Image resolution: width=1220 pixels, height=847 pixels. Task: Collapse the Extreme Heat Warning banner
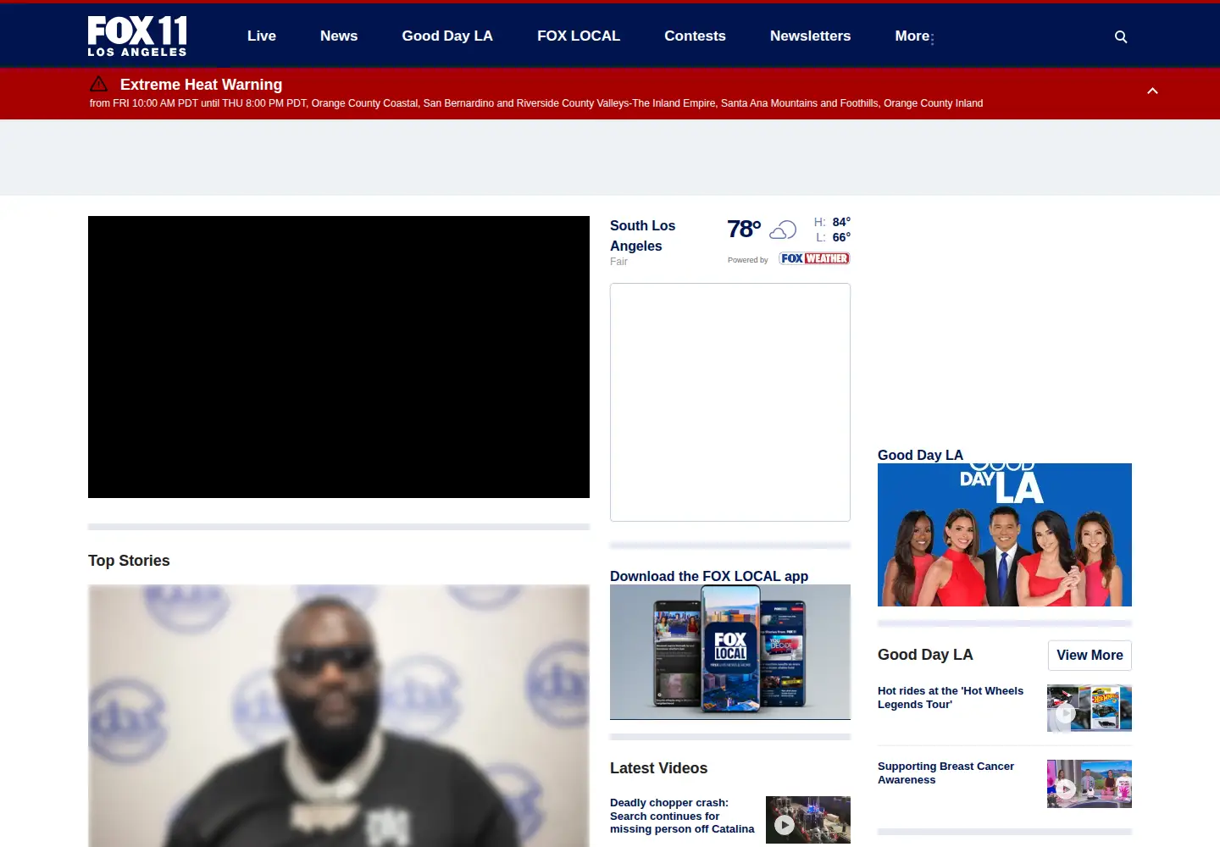[x=1152, y=91]
